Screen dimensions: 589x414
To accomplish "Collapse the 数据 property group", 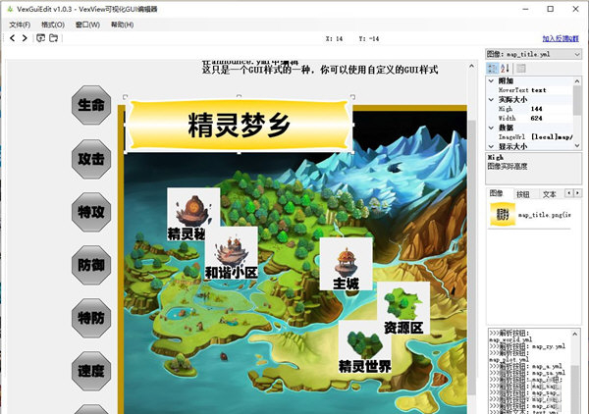I will [492, 128].
